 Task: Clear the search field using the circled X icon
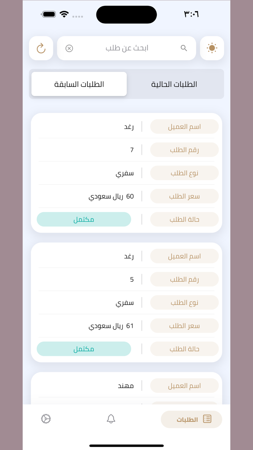69,48
